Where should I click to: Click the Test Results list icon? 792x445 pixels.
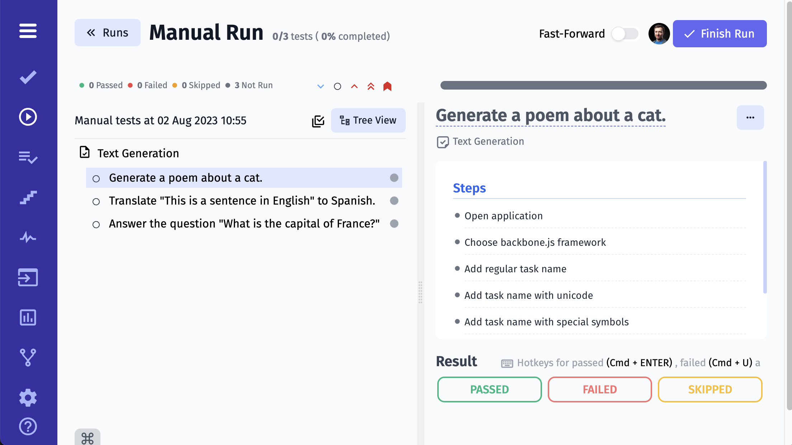28,157
